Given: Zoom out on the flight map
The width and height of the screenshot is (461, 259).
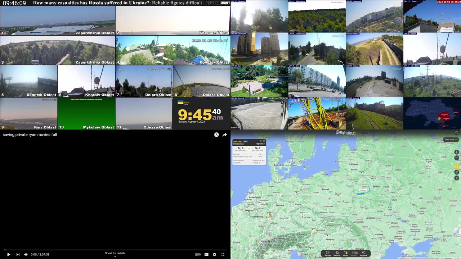Looking at the screenshot, I should pos(457,158).
